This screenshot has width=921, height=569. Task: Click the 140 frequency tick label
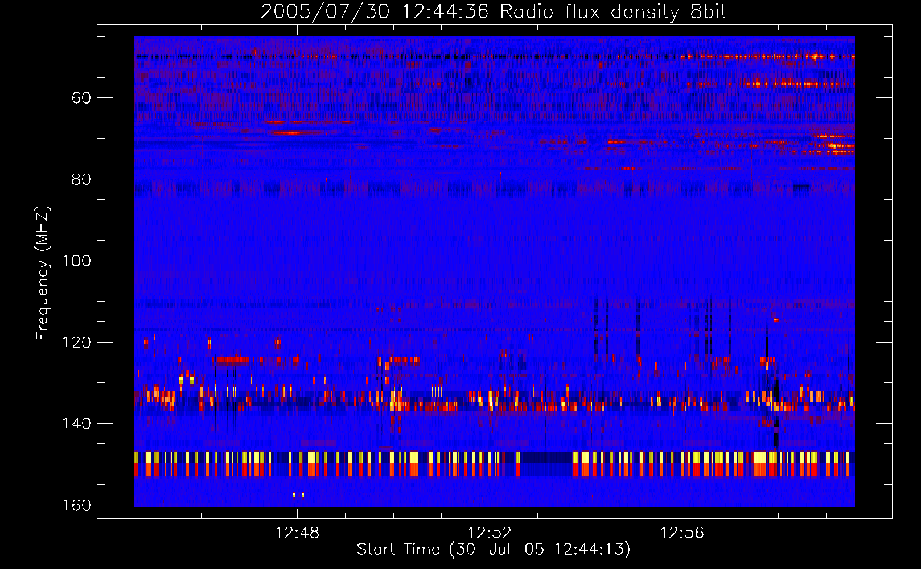click(x=77, y=424)
